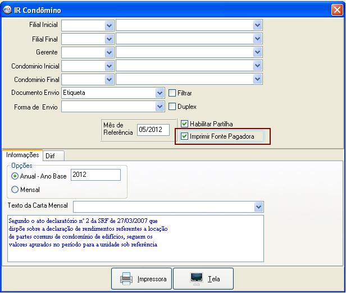This screenshot has width=346, height=293.
Task: Open the Filial Inicial name dropdown
Action: [x=258, y=25]
